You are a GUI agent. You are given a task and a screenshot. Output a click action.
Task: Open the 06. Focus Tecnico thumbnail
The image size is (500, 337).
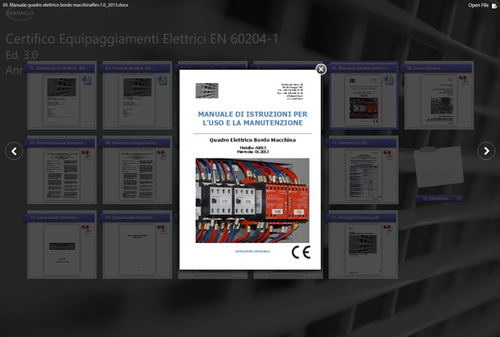pyautogui.click(x=439, y=101)
